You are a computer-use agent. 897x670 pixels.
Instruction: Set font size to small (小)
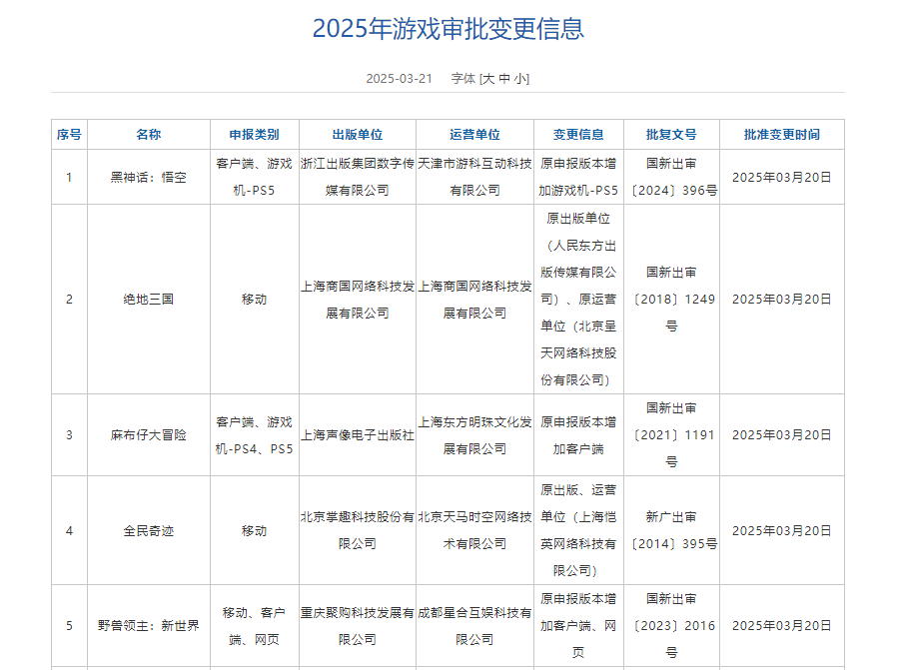coord(520,78)
